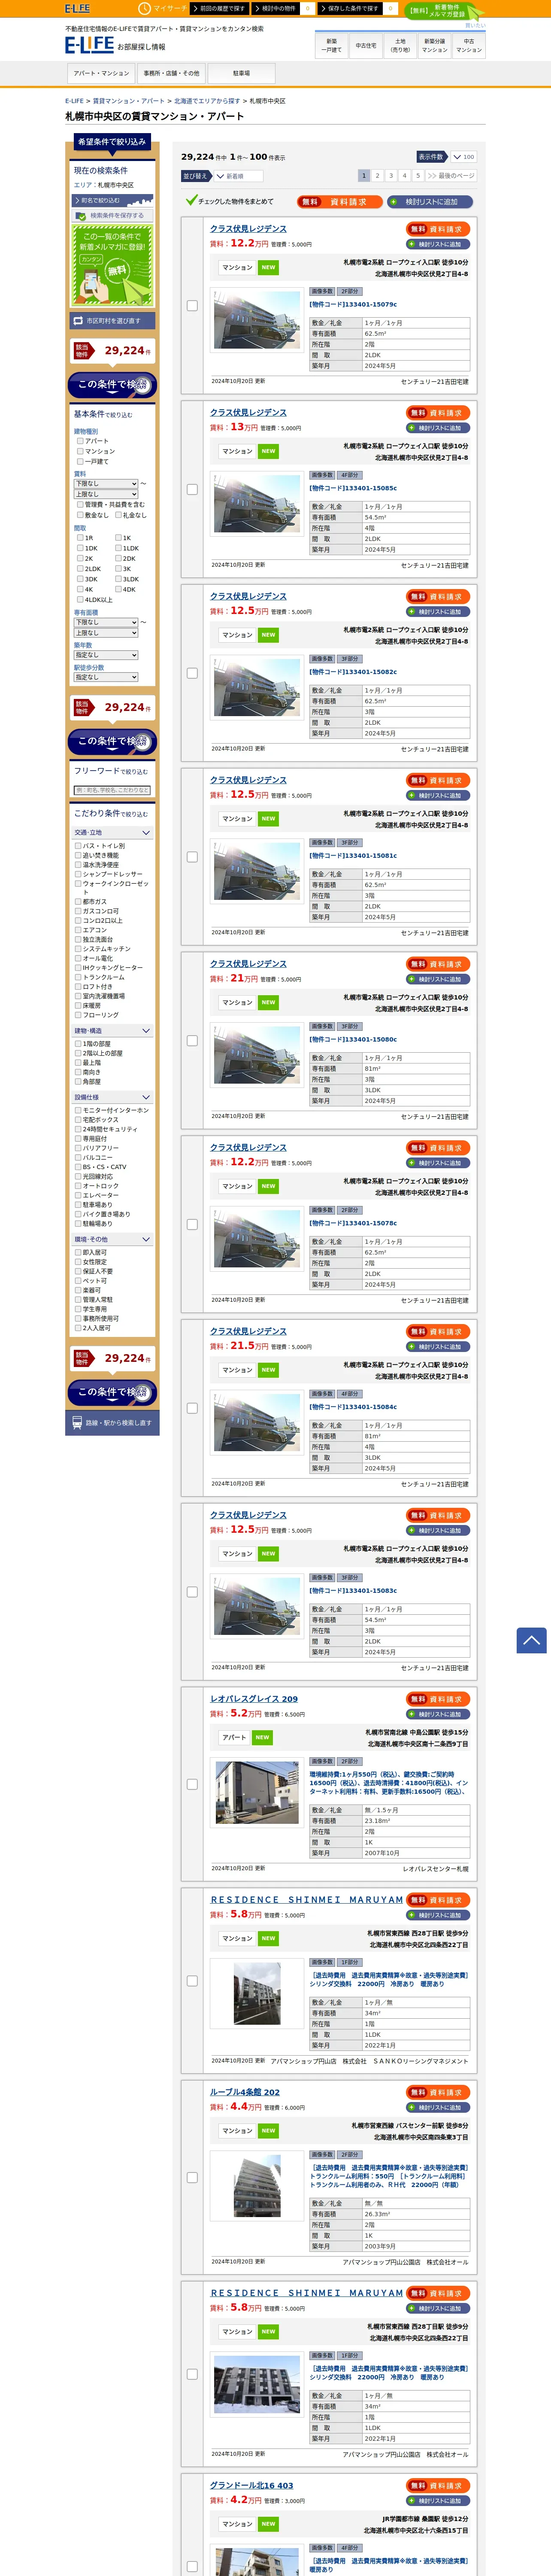This screenshot has width=551, height=2576.
Task: Click the フリーワード search input field
Action: [x=112, y=790]
